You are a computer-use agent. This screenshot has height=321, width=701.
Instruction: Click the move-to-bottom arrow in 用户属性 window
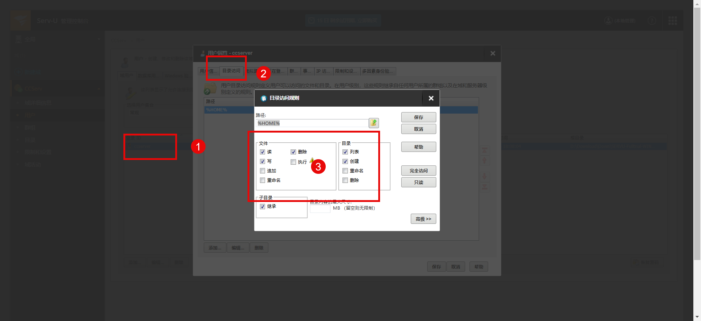pos(484,187)
